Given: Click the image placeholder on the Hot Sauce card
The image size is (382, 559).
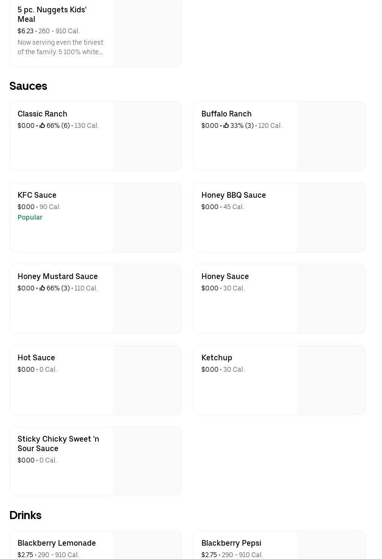Looking at the screenshot, I should pos(147,380).
